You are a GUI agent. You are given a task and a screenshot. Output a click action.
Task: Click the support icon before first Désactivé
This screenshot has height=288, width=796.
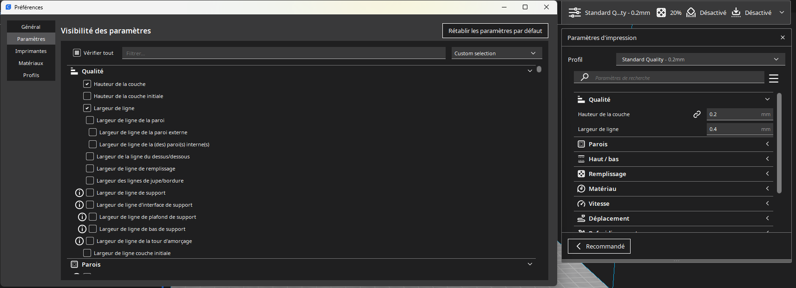pyautogui.click(x=691, y=13)
